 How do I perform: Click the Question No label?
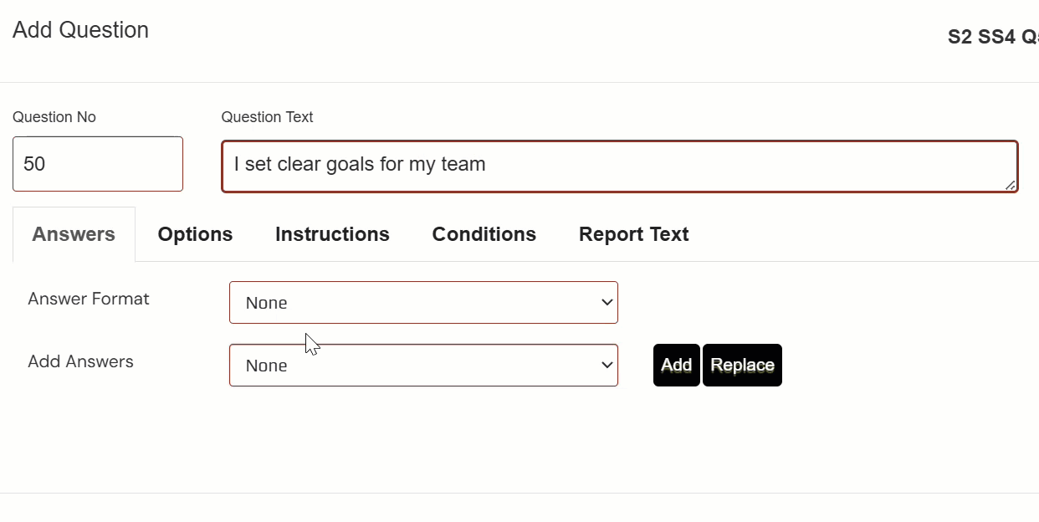(54, 117)
